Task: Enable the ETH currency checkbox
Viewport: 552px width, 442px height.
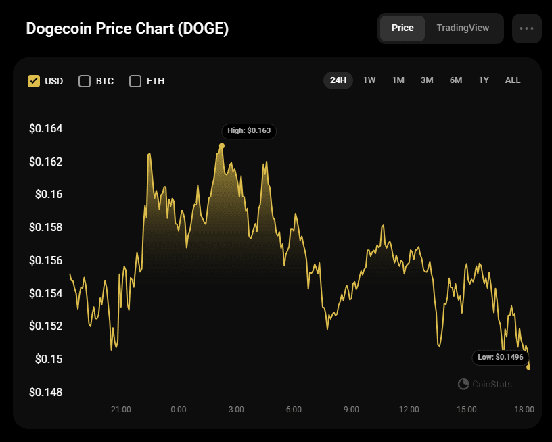Action: pos(135,80)
